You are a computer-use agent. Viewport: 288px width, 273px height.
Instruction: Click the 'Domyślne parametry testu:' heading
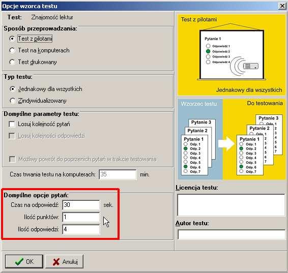click(41, 114)
